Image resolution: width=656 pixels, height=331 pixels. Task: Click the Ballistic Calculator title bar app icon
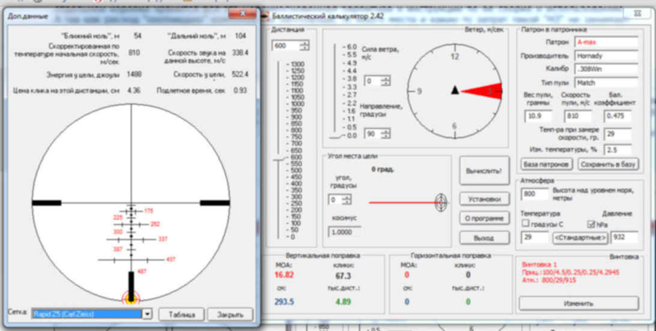pos(266,16)
